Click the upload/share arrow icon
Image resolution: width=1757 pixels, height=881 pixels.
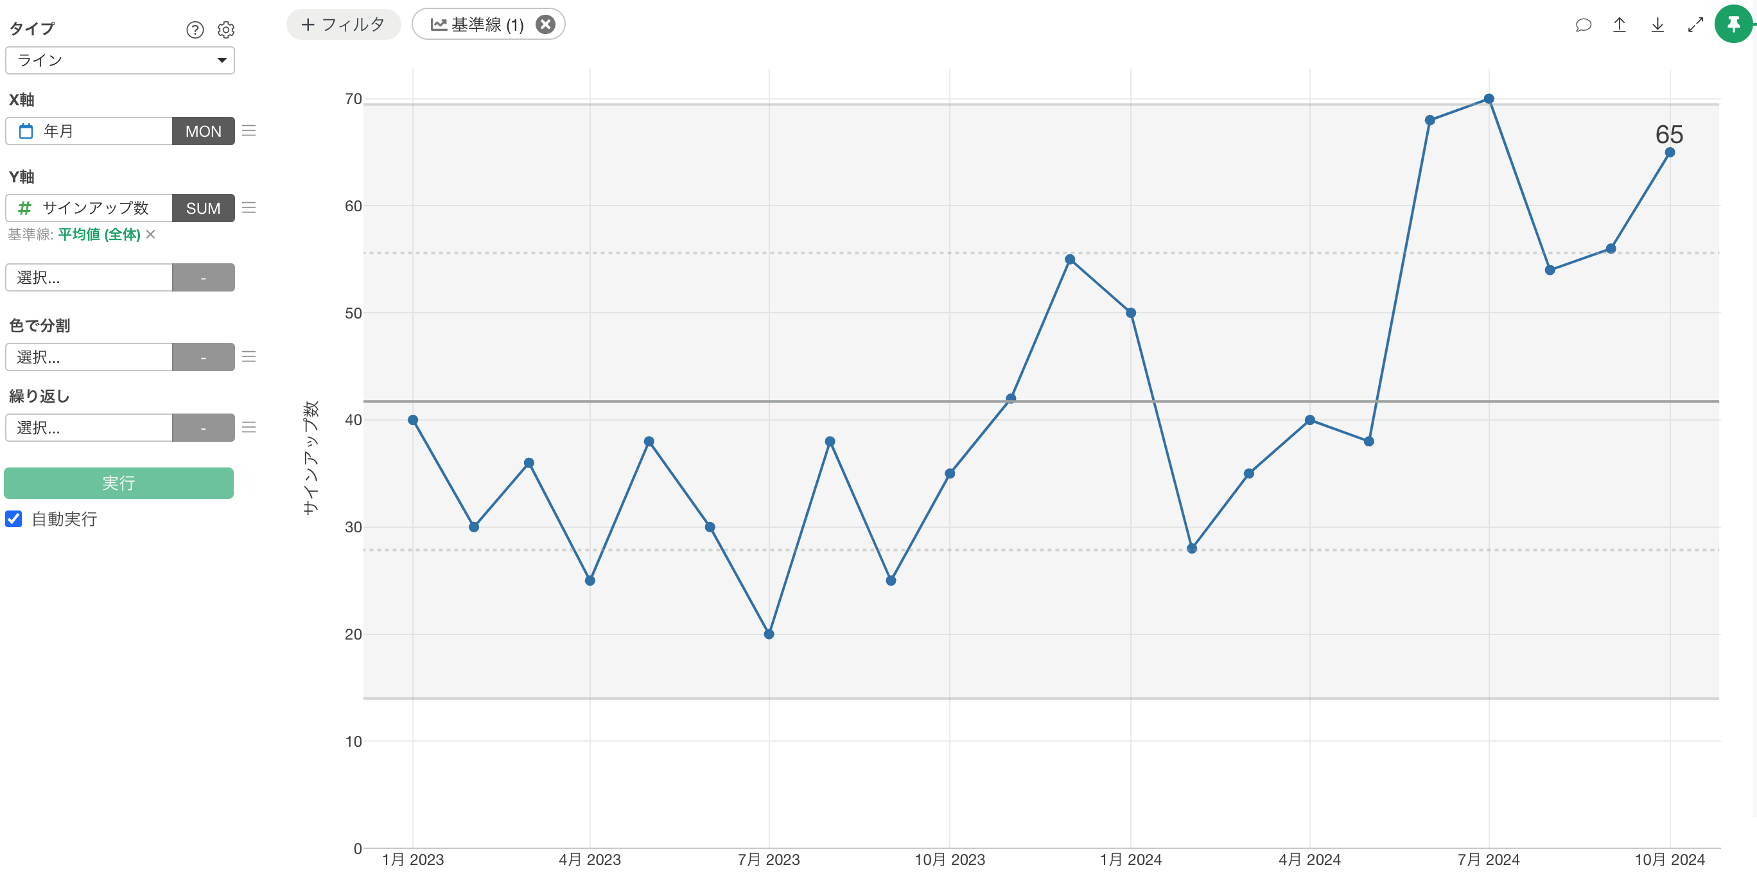[1619, 25]
